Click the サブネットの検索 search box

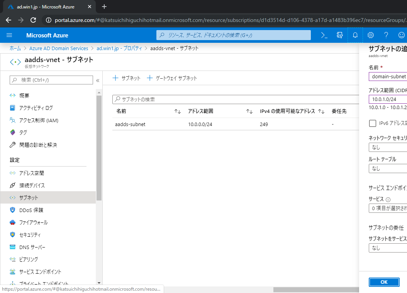pos(236,99)
